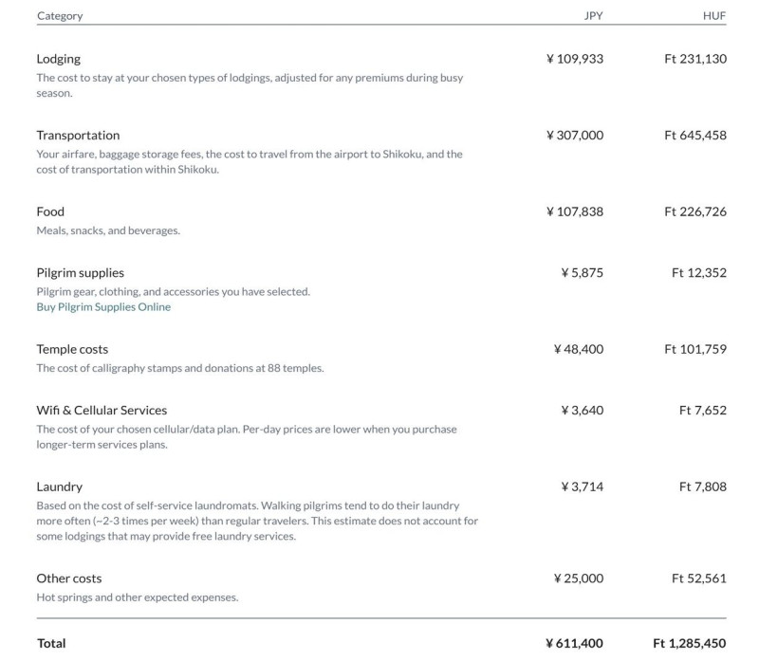Click the Ft 1,285,450 total amount
759x661 pixels.
click(x=690, y=643)
